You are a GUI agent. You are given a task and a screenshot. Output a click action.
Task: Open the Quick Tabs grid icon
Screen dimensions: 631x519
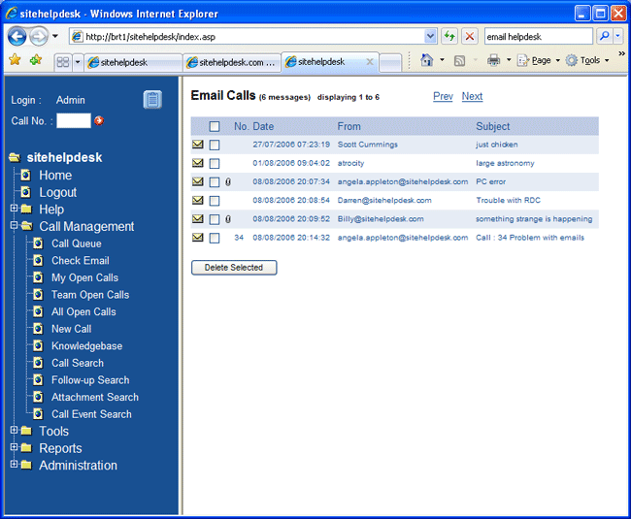click(x=63, y=62)
